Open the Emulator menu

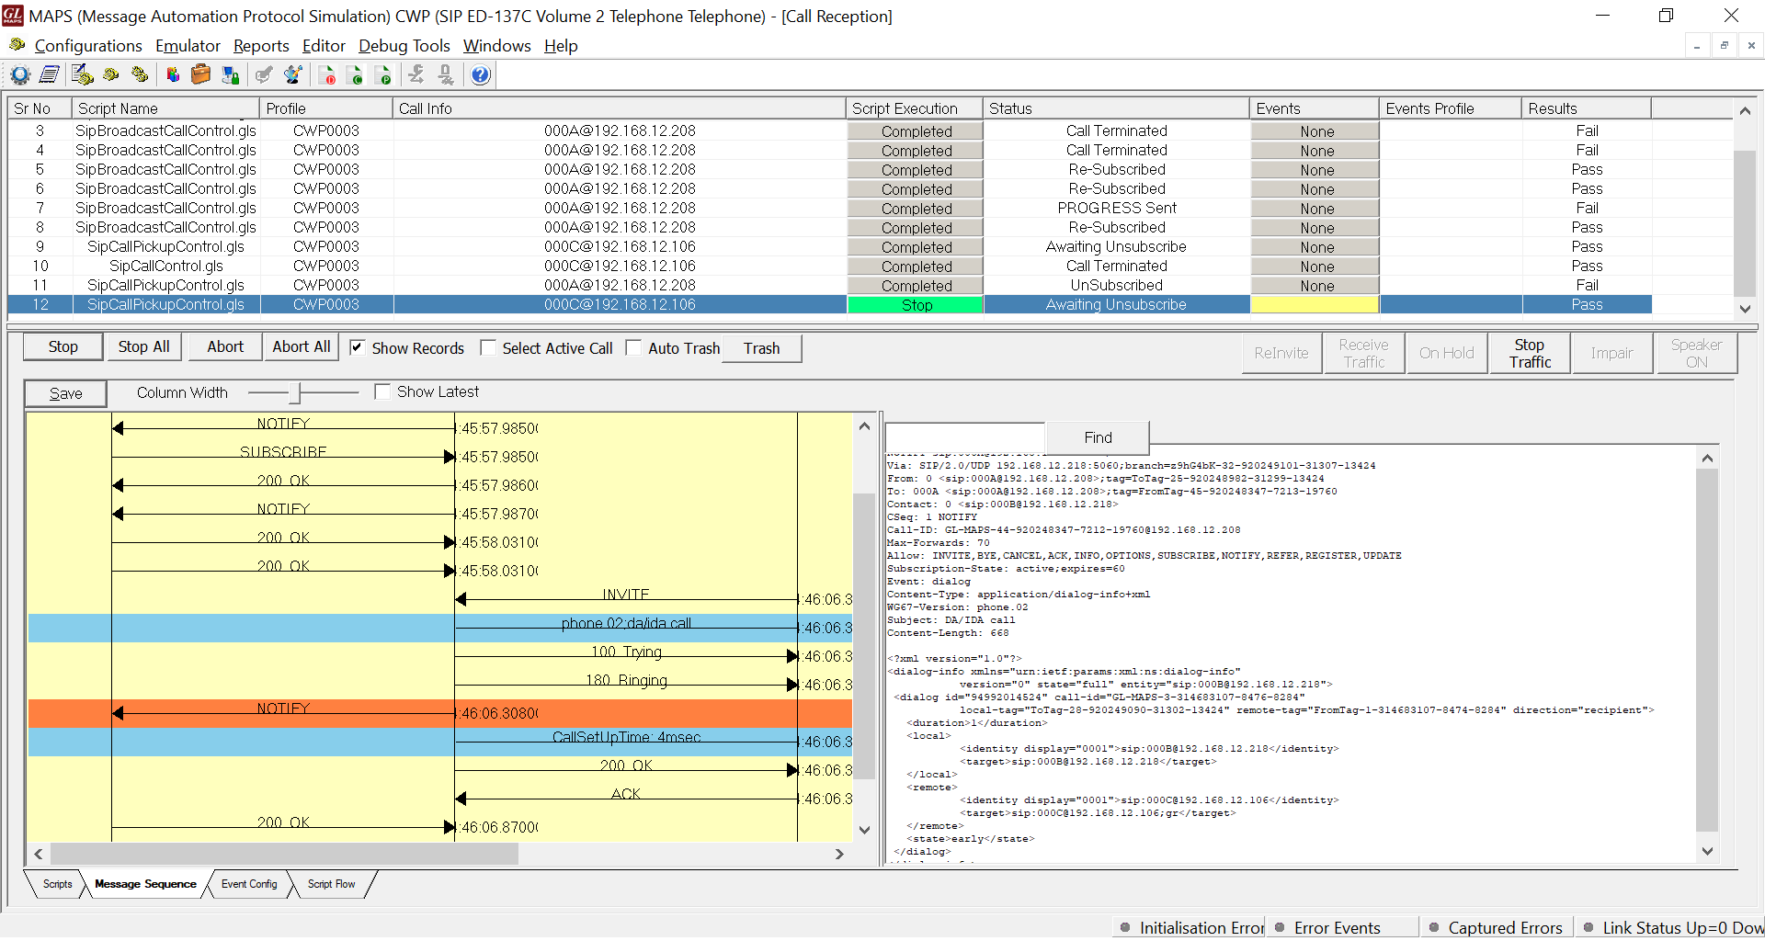coord(188,46)
